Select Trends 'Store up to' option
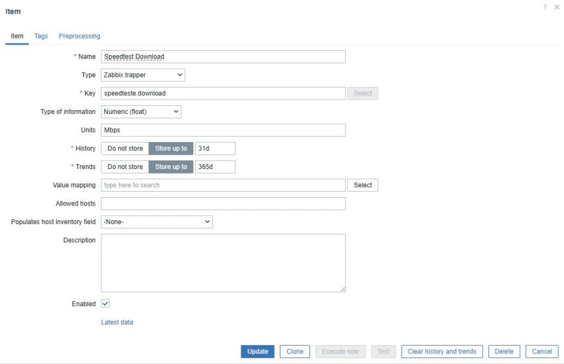564x364 pixels. 171,167
